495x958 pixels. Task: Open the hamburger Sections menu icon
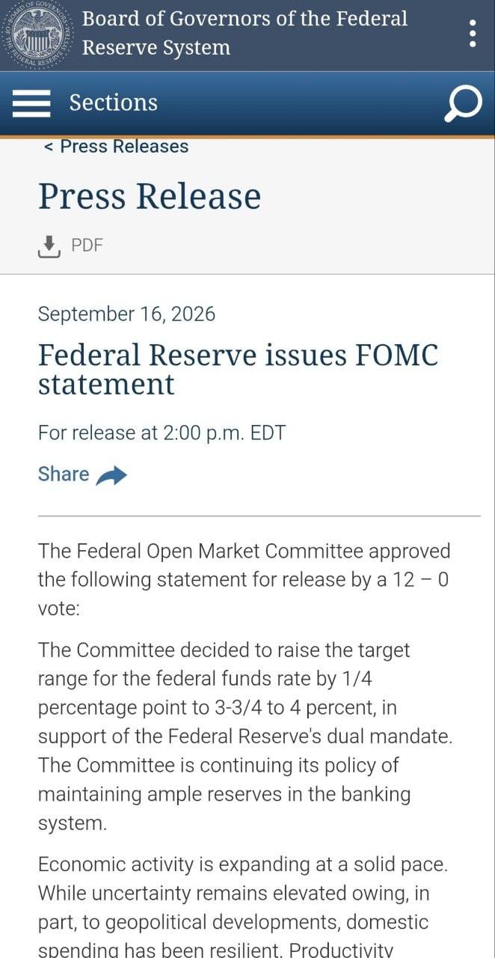coord(31,103)
